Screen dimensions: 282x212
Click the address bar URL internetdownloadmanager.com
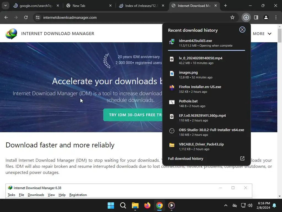pyautogui.click(x=70, y=17)
